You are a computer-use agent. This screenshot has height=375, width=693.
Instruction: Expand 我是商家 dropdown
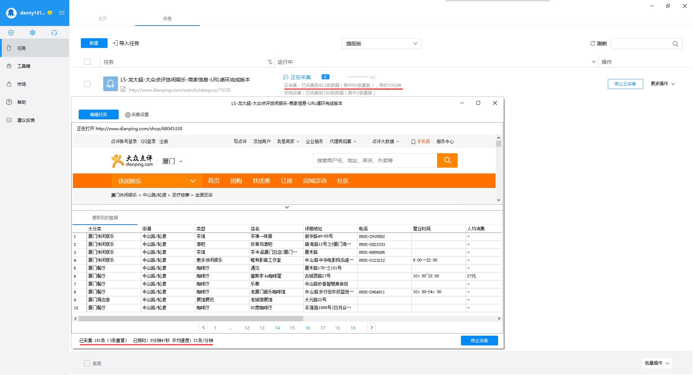click(288, 141)
